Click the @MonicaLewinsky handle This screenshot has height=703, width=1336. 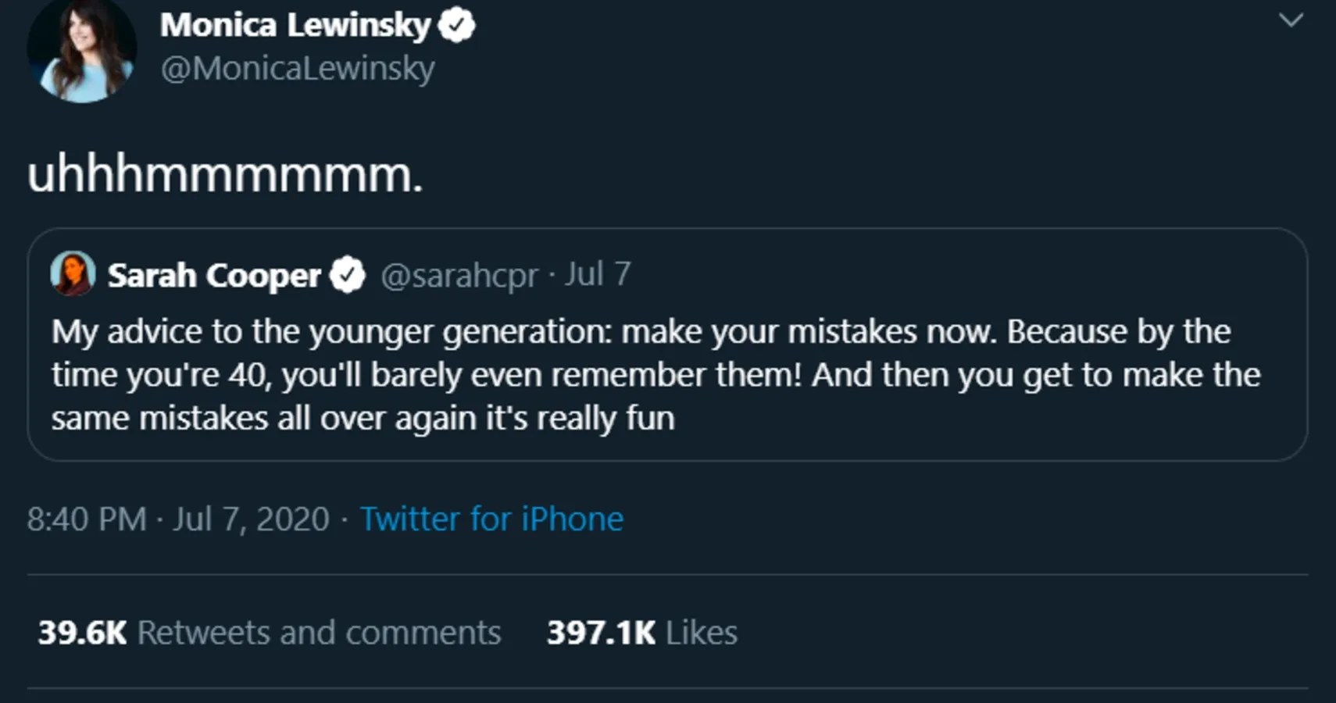[x=298, y=69]
